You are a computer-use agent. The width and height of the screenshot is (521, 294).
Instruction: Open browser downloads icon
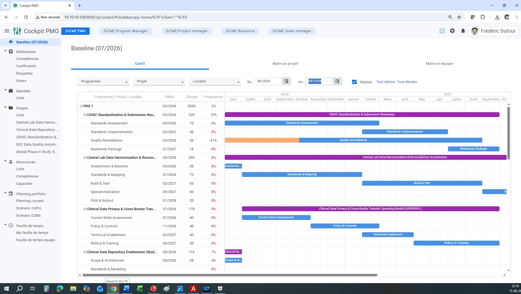click(x=497, y=17)
